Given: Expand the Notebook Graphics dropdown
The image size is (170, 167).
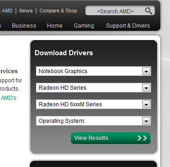Looking at the screenshot, I should pos(94,71).
